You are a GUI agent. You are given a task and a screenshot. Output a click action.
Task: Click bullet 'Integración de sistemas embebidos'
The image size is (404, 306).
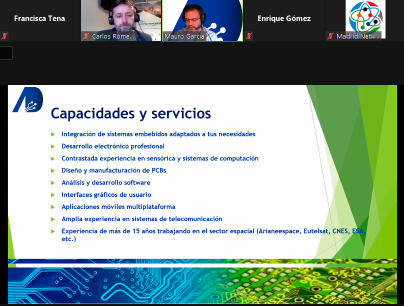(158, 134)
